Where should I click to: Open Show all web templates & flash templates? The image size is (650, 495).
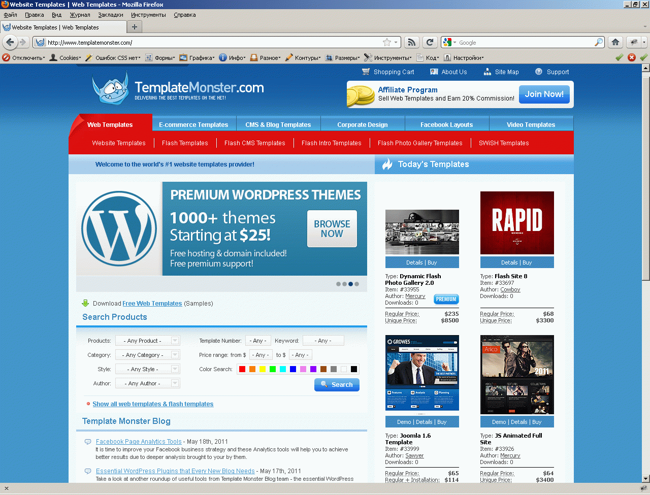point(153,404)
